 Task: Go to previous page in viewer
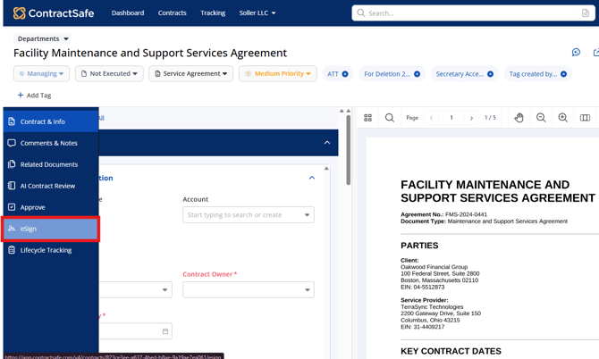click(x=431, y=118)
